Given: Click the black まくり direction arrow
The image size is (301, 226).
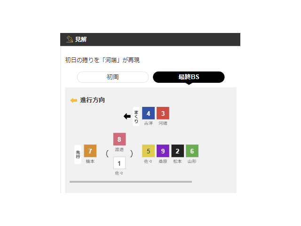Looking at the screenshot, I should click(x=127, y=116).
